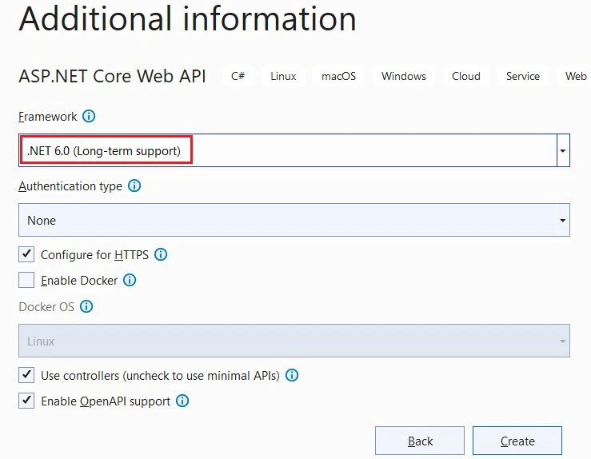This screenshot has height=459, width=591.
Task: Open the Authentication type dropdown showing None
Action: (x=294, y=220)
